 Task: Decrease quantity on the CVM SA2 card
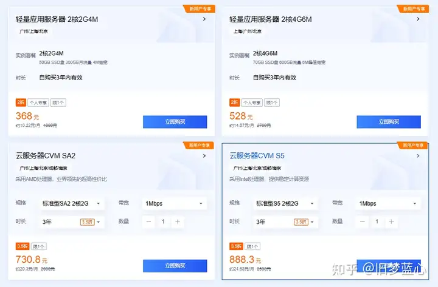[148, 222]
